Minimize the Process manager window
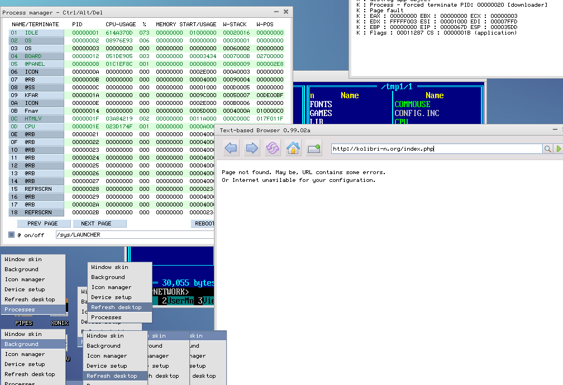The height and width of the screenshot is (385, 563). click(276, 12)
